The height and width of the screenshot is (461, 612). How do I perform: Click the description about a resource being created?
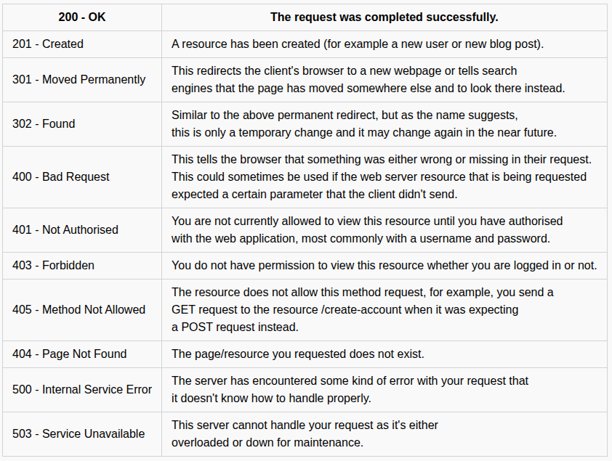click(358, 44)
